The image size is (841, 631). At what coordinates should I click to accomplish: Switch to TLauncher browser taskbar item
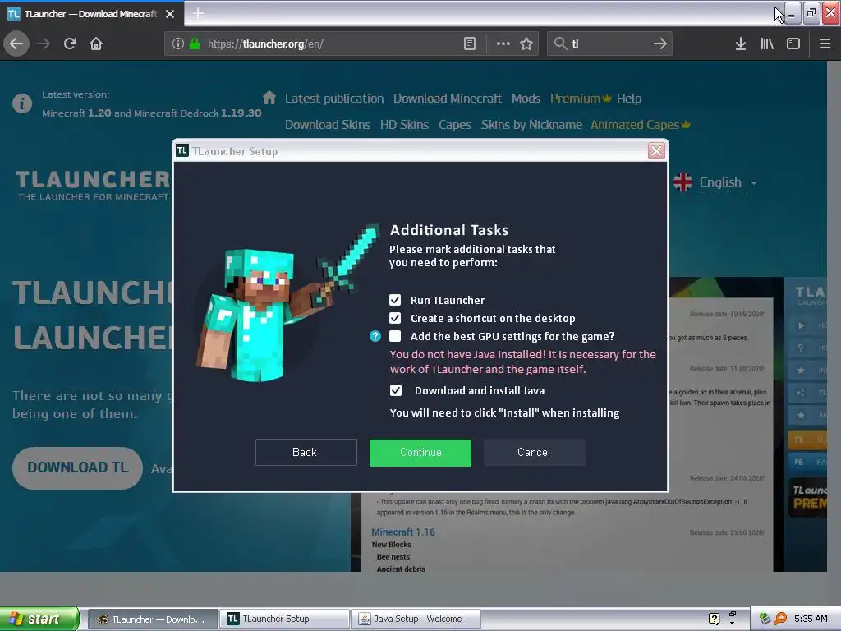(152, 619)
